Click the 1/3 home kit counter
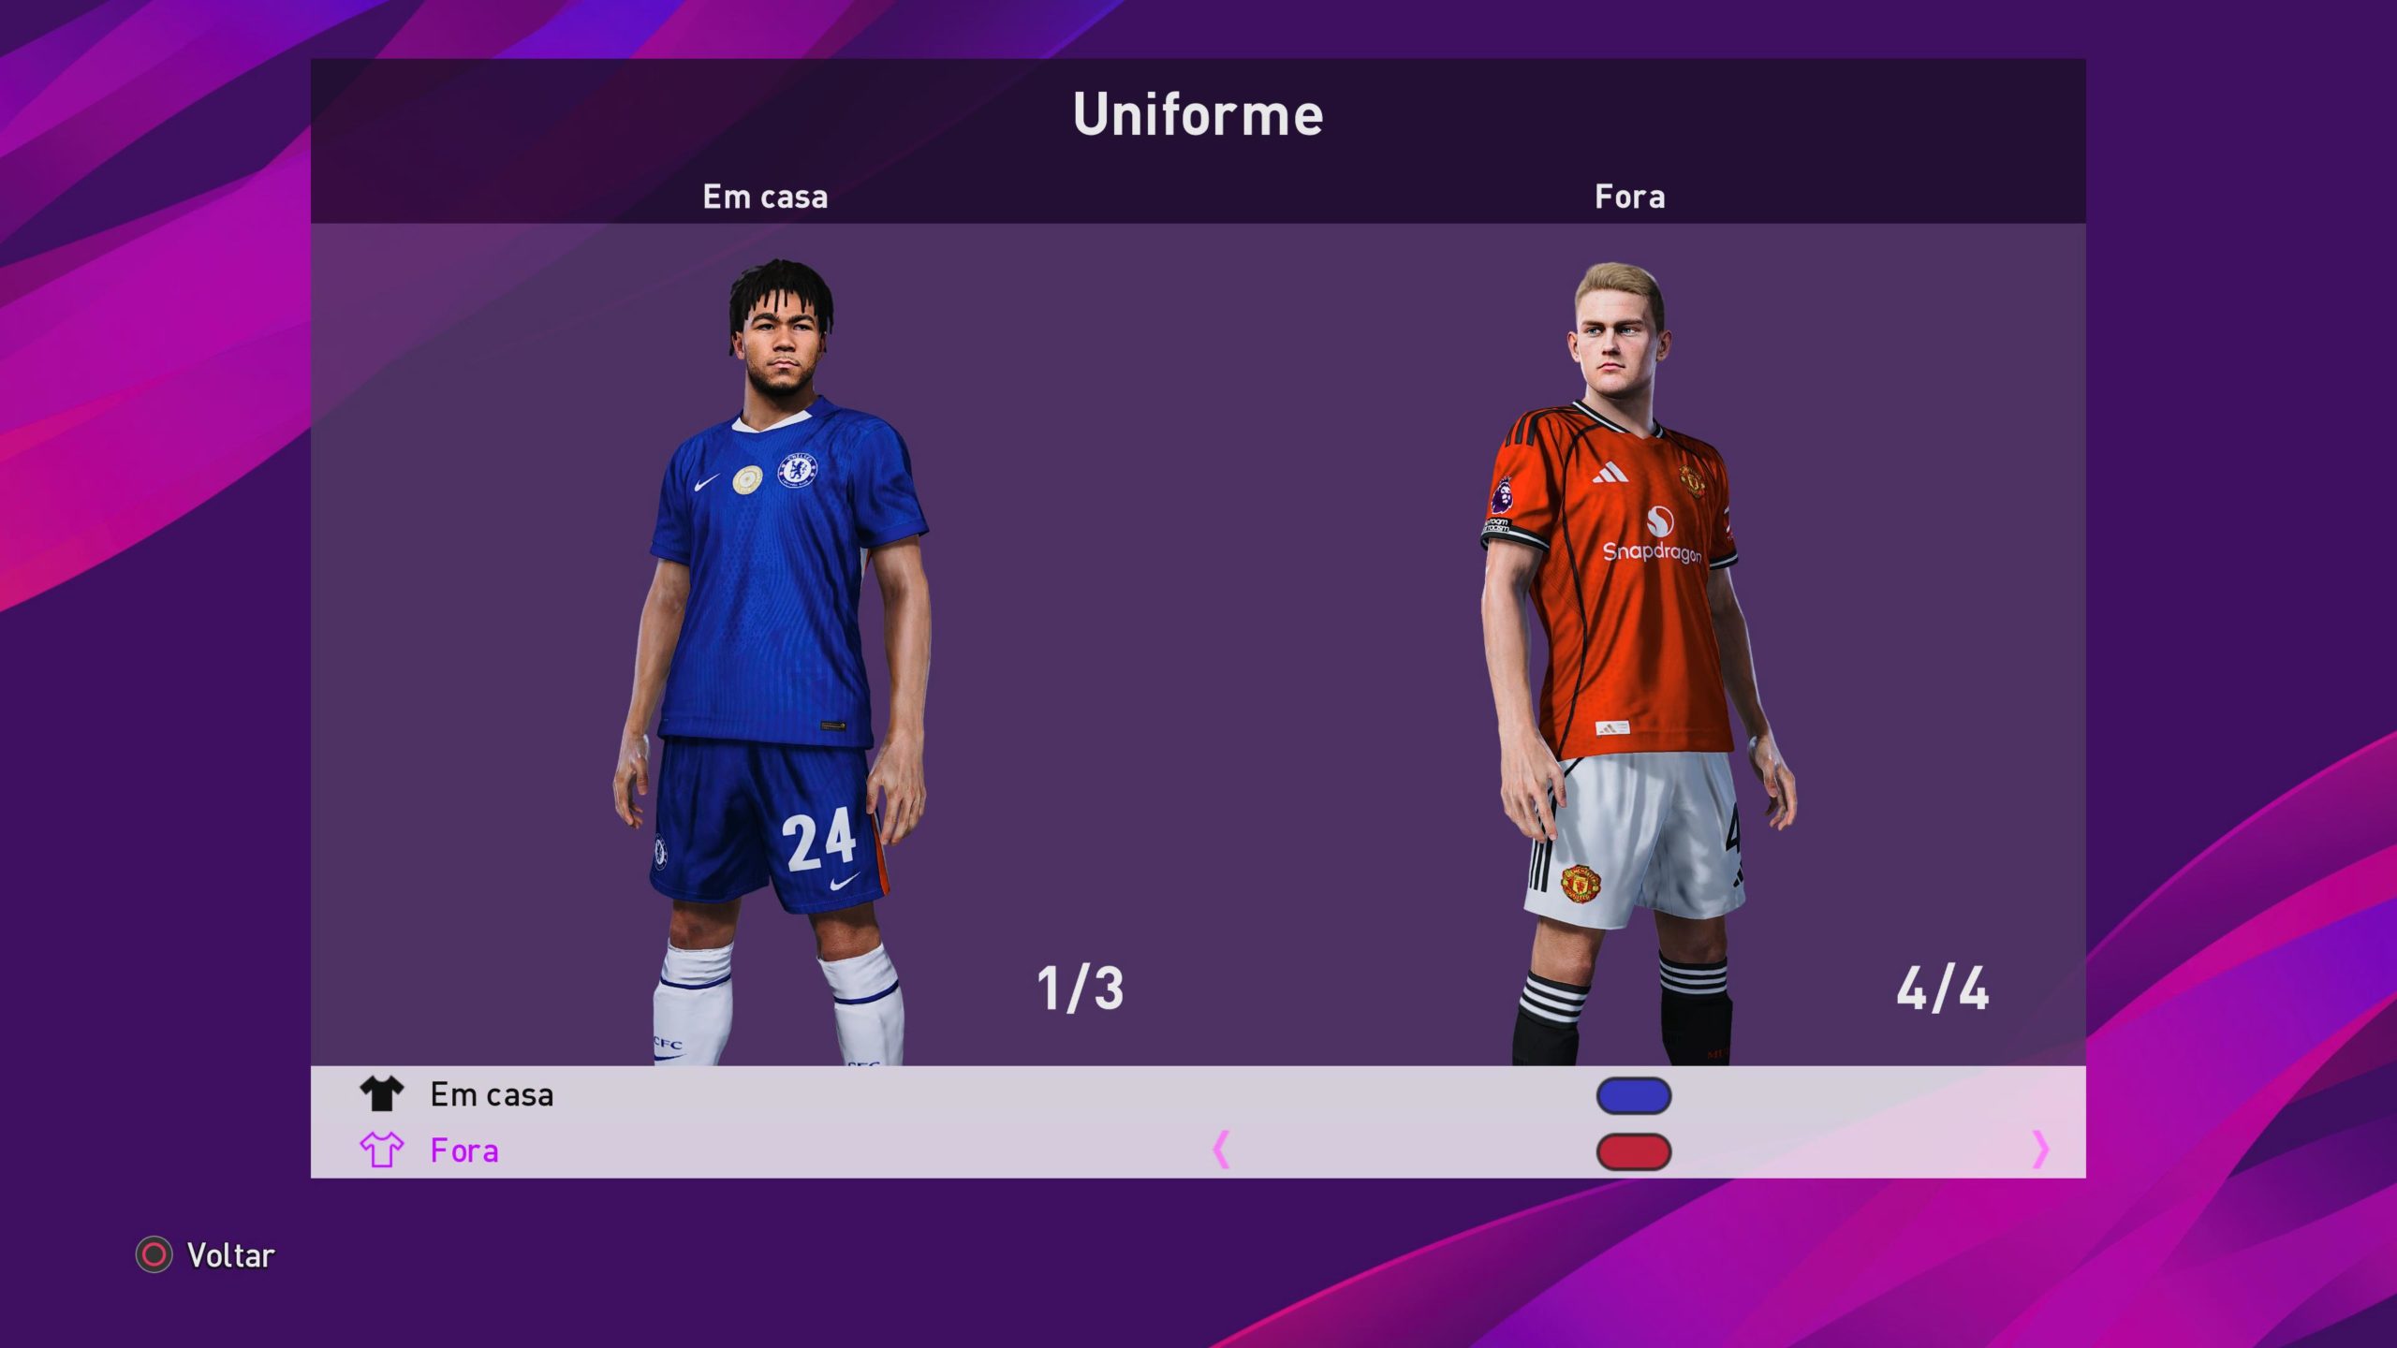This screenshot has width=2397, height=1348. [1080, 989]
